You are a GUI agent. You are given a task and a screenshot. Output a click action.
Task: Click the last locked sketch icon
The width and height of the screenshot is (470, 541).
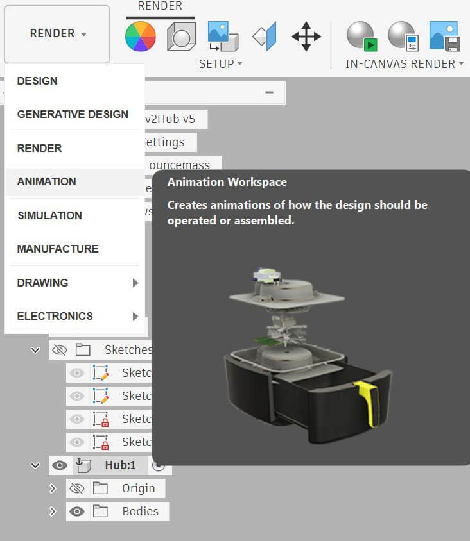pyautogui.click(x=101, y=442)
